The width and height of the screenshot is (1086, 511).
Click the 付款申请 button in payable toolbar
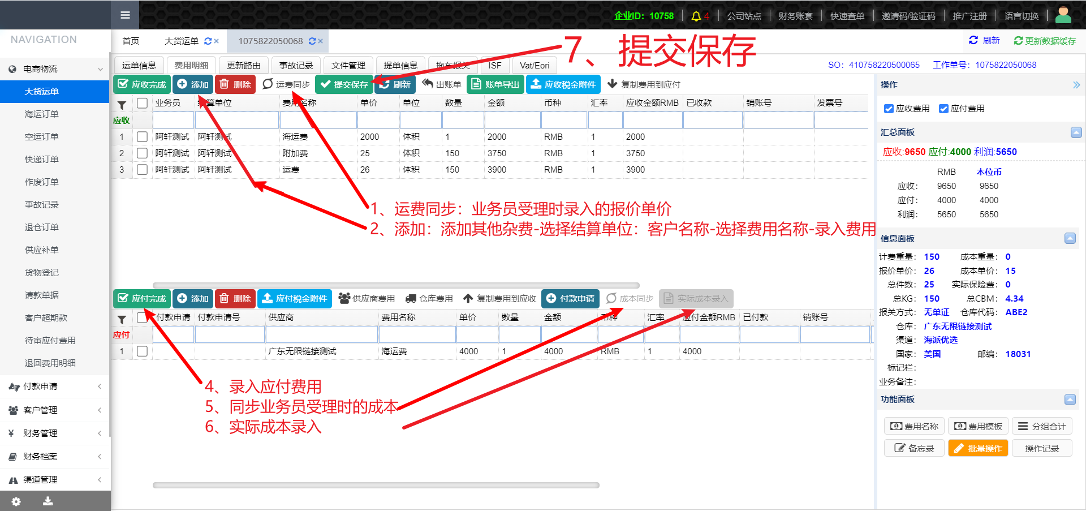[x=570, y=298]
